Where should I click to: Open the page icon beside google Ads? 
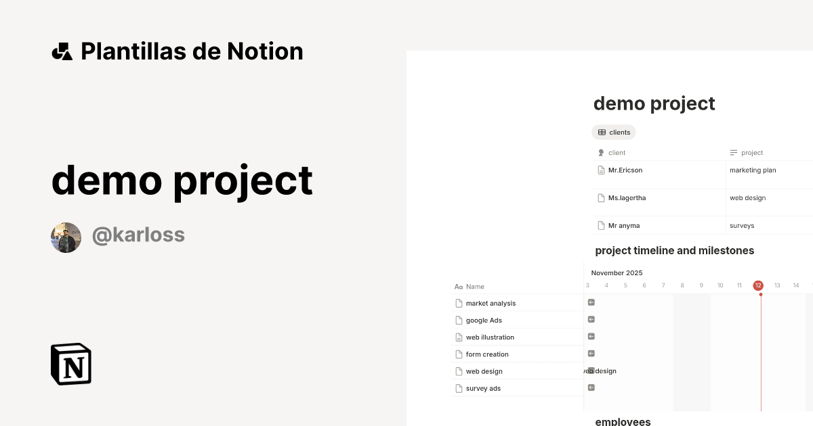(458, 320)
